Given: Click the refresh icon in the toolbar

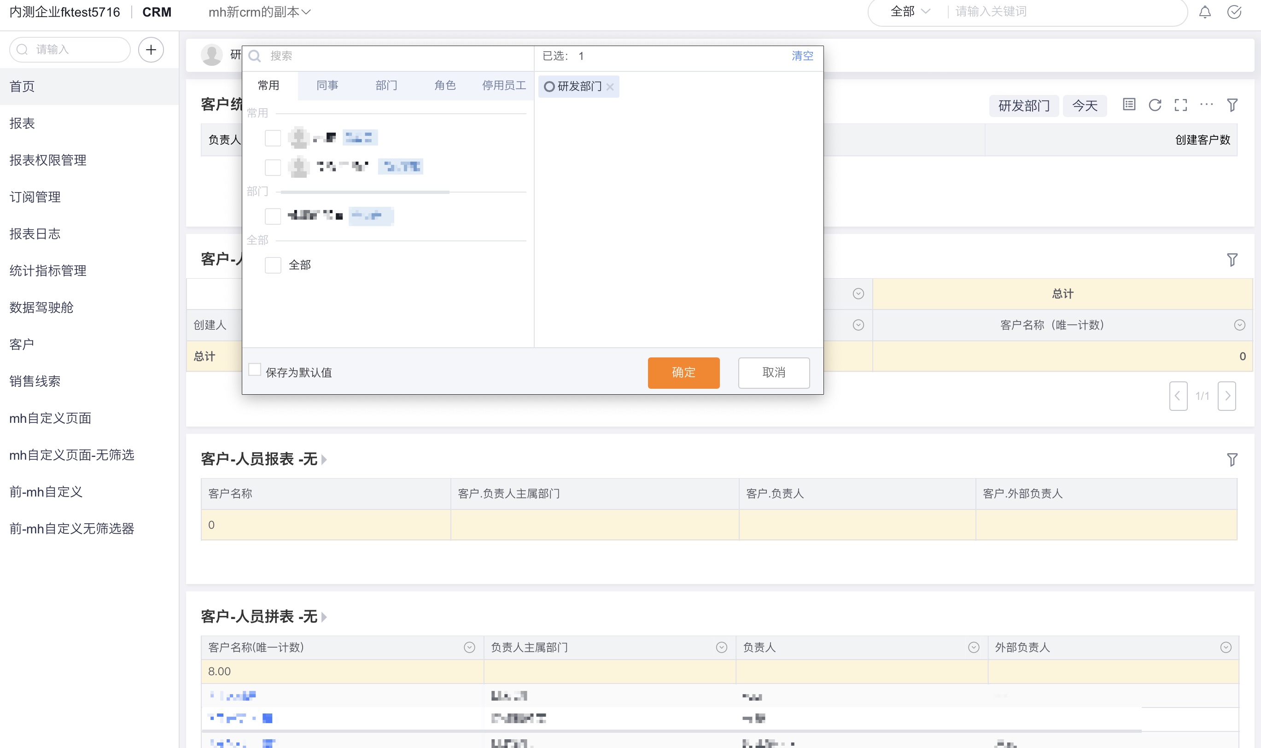Looking at the screenshot, I should click(1155, 105).
